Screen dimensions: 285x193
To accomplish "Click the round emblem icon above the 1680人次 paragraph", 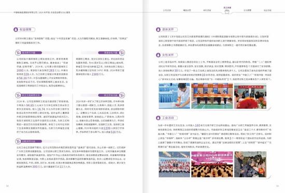I will click(18, 53).
